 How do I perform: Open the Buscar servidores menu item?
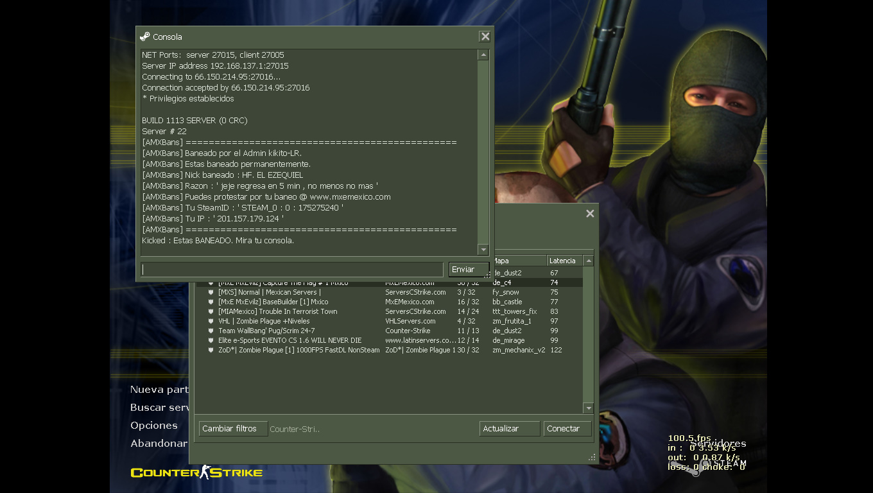click(x=159, y=408)
